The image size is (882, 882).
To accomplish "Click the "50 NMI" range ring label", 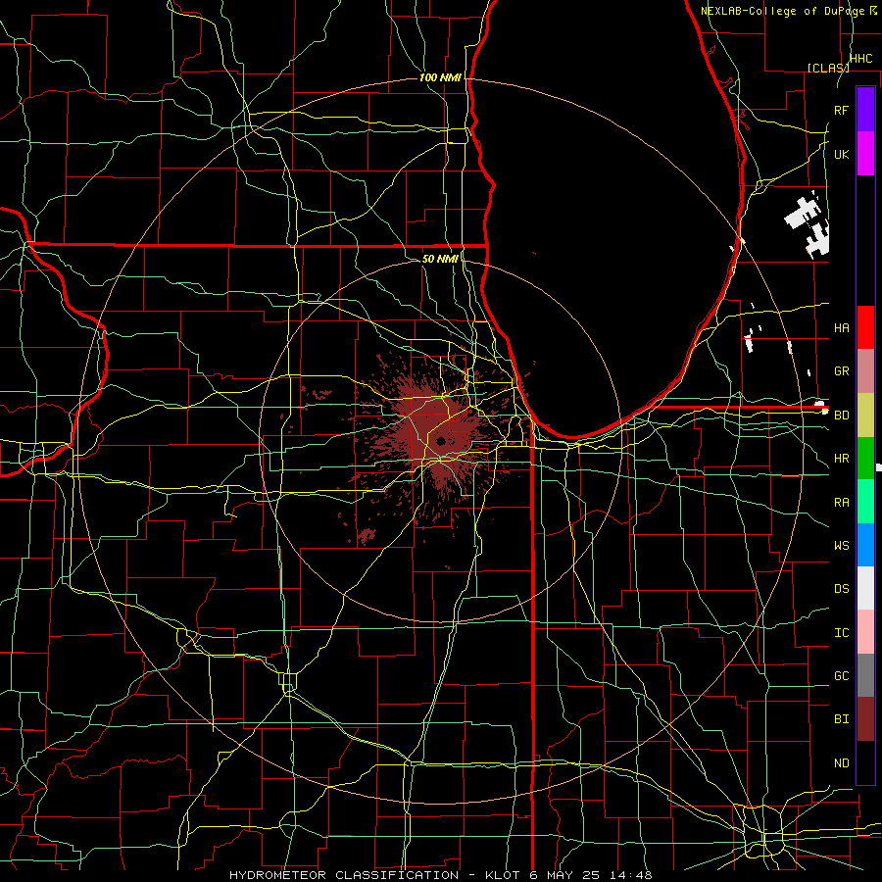I will tap(440, 259).
